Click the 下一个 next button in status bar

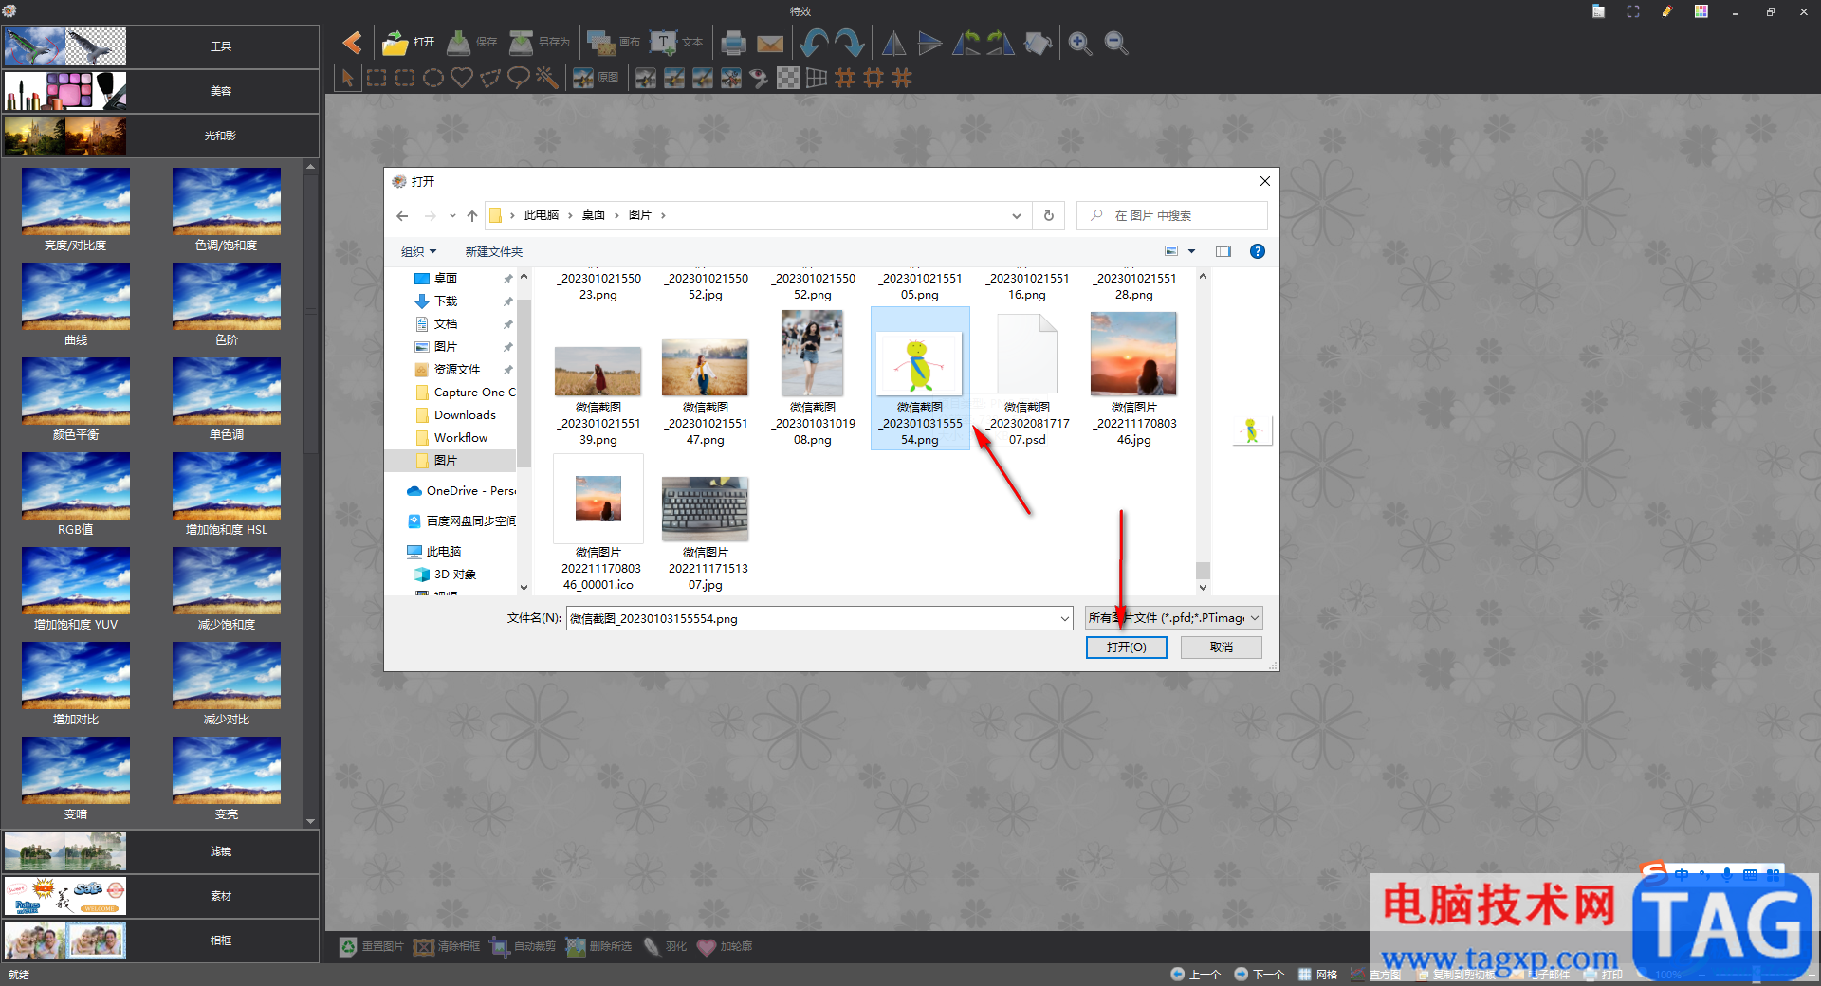tap(1260, 974)
